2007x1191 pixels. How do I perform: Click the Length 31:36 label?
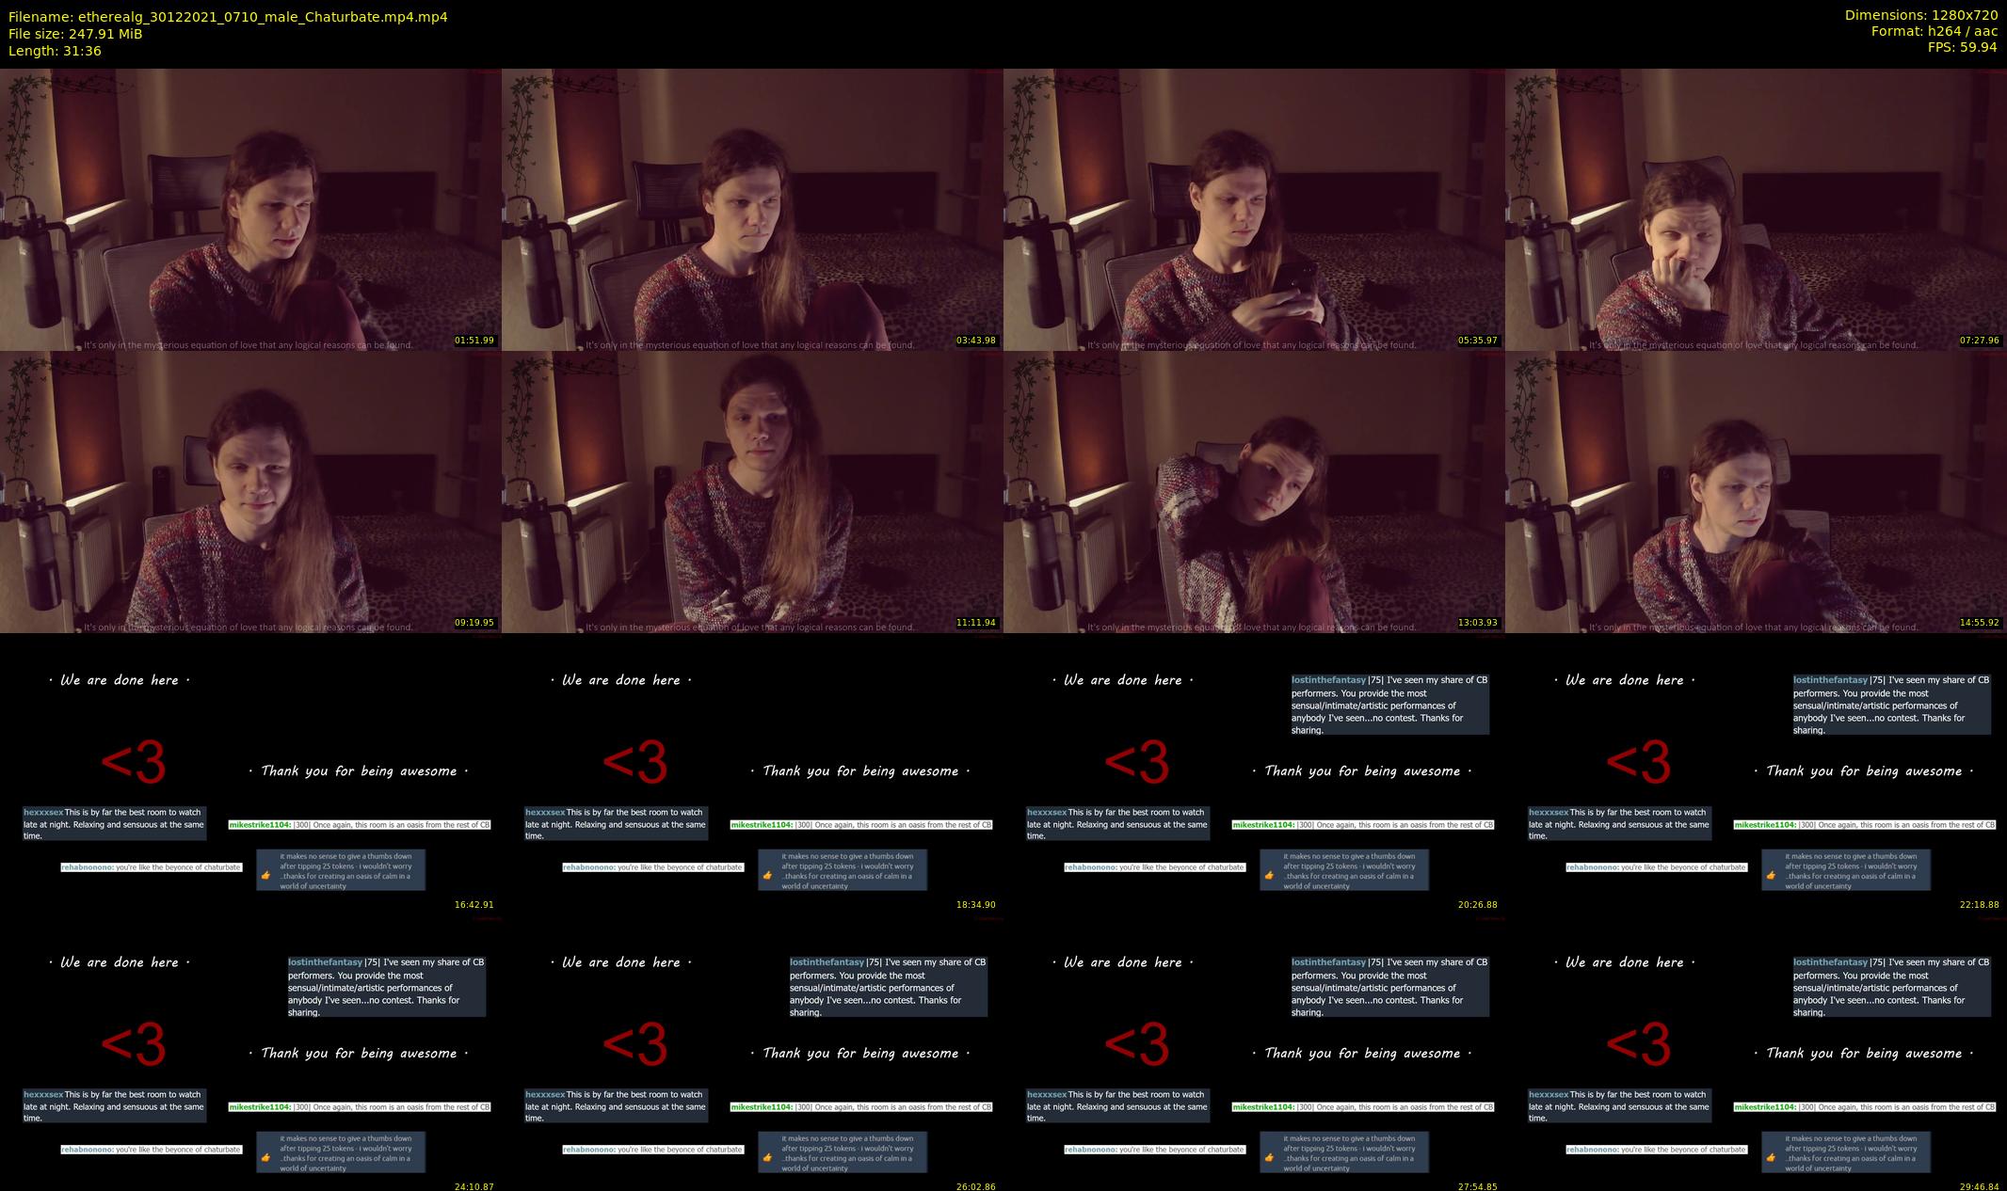[x=55, y=51]
